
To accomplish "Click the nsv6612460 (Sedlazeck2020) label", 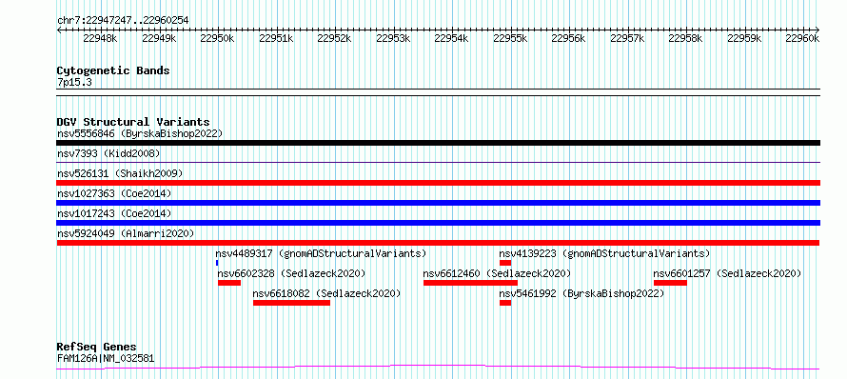I will pos(497,273).
